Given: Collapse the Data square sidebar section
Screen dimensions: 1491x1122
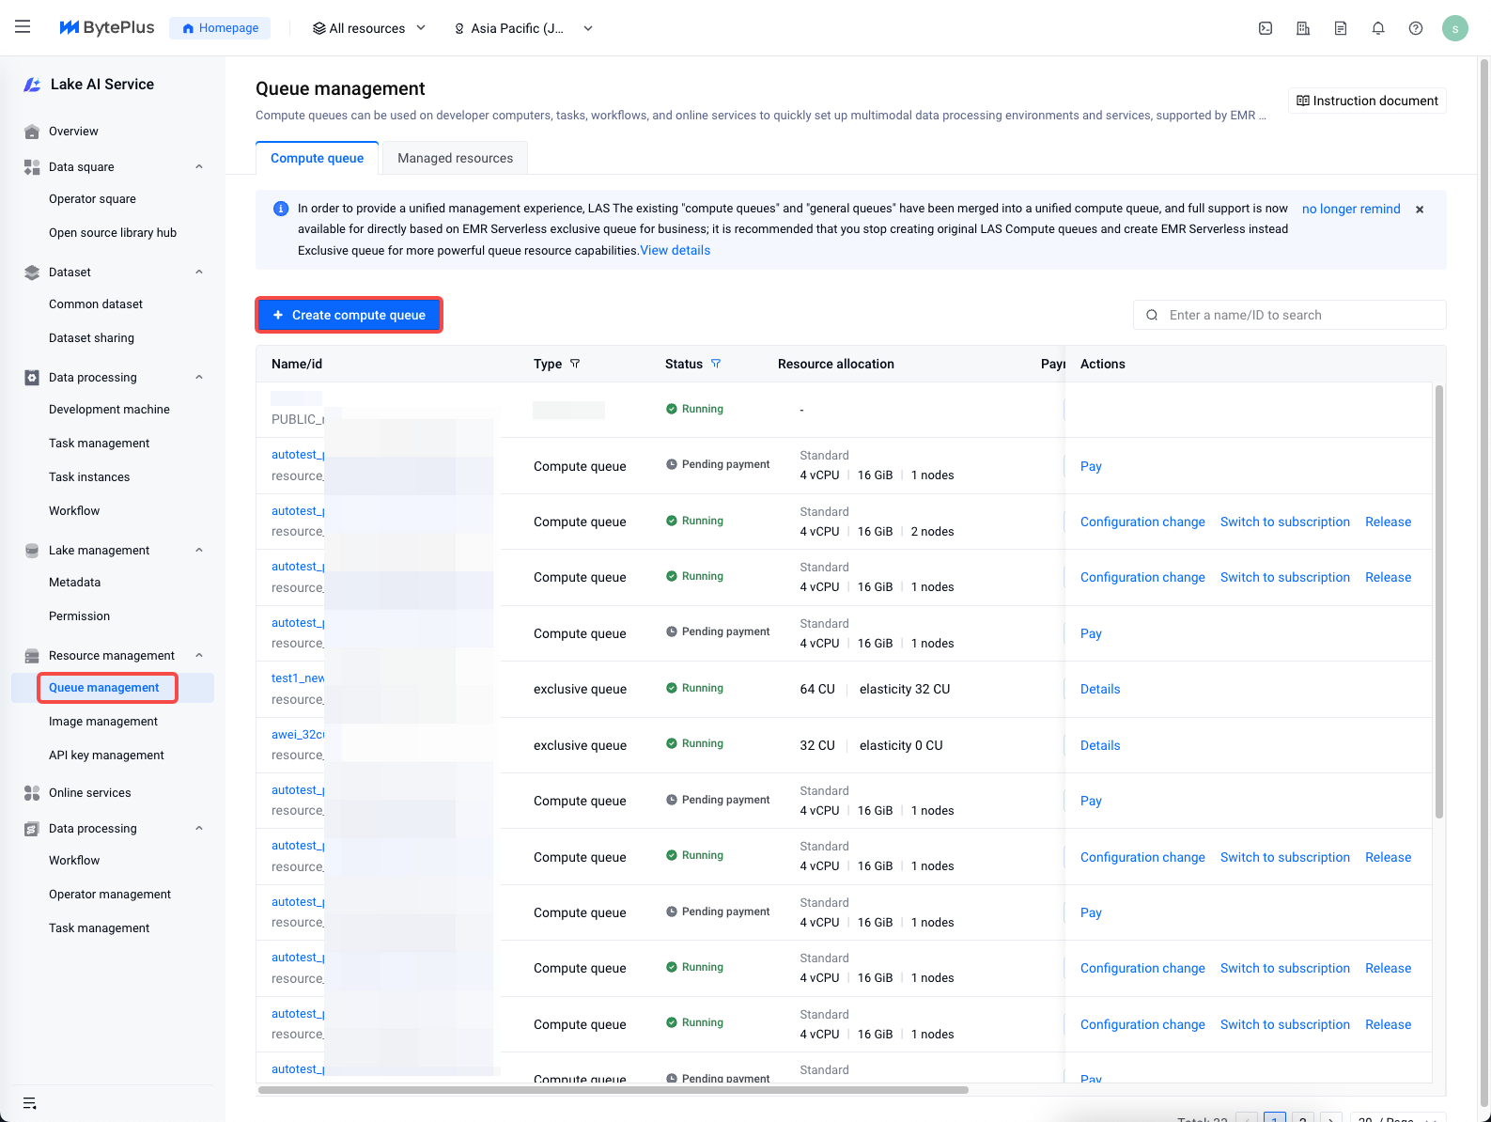Looking at the screenshot, I should point(198,167).
